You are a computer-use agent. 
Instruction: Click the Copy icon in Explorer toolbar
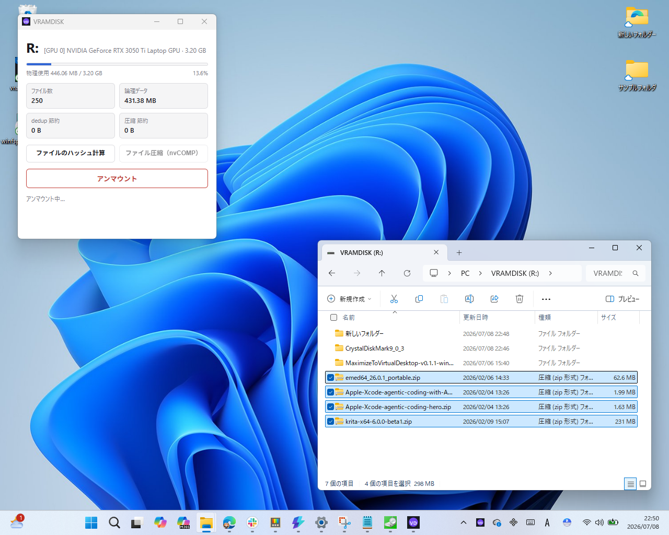coord(419,299)
